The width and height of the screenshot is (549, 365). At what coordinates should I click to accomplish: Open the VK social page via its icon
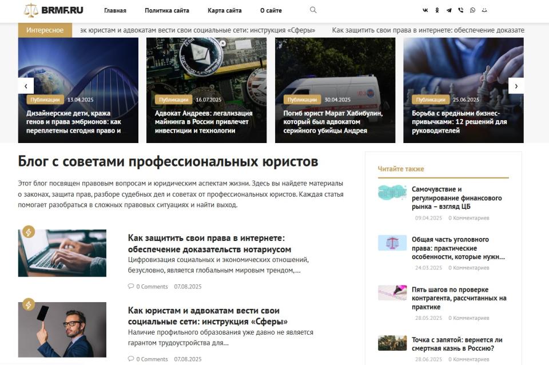[426, 10]
